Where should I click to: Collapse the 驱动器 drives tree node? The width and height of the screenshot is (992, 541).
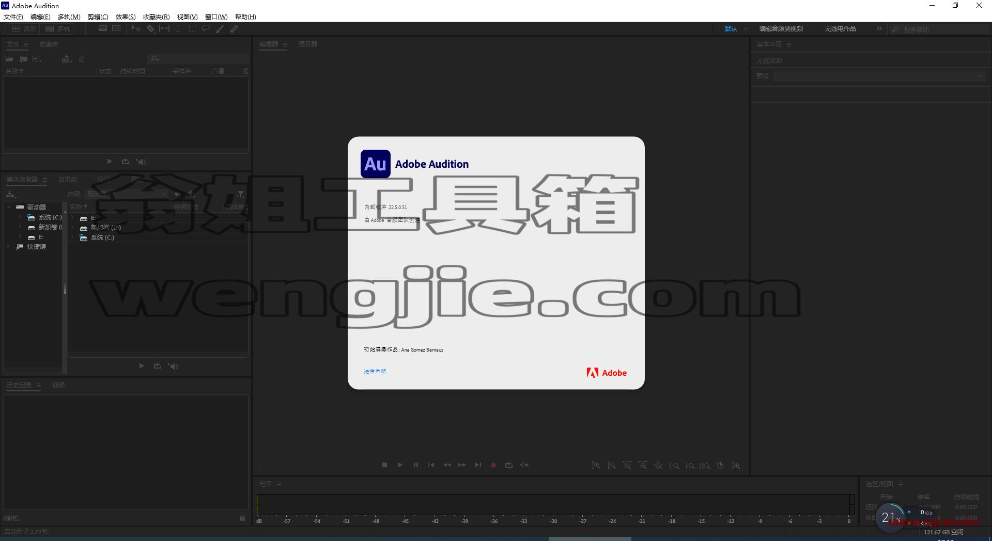[9, 207]
